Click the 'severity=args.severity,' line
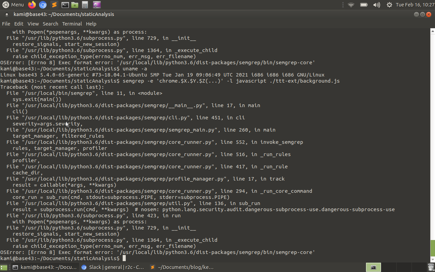Viewport: 435px width, 272px height. point(48,124)
